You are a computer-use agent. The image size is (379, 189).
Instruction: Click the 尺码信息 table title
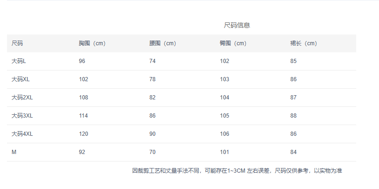tap(237, 25)
